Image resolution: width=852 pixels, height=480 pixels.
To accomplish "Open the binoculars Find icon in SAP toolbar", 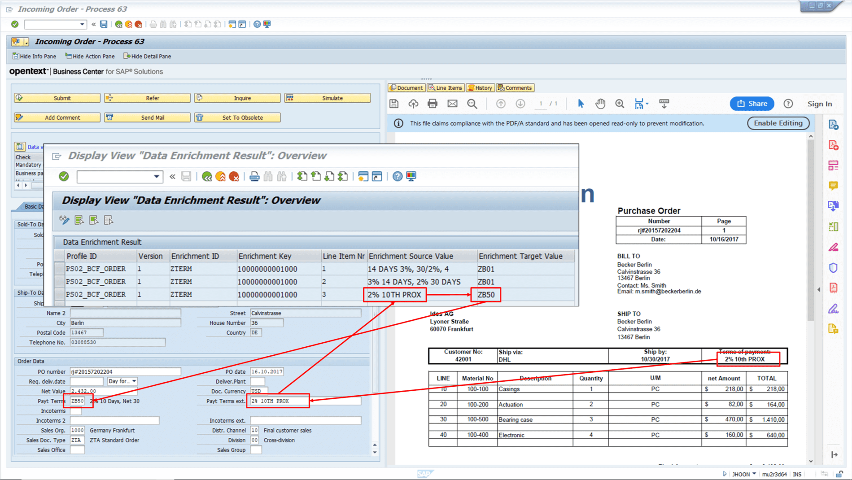I will pos(163,24).
